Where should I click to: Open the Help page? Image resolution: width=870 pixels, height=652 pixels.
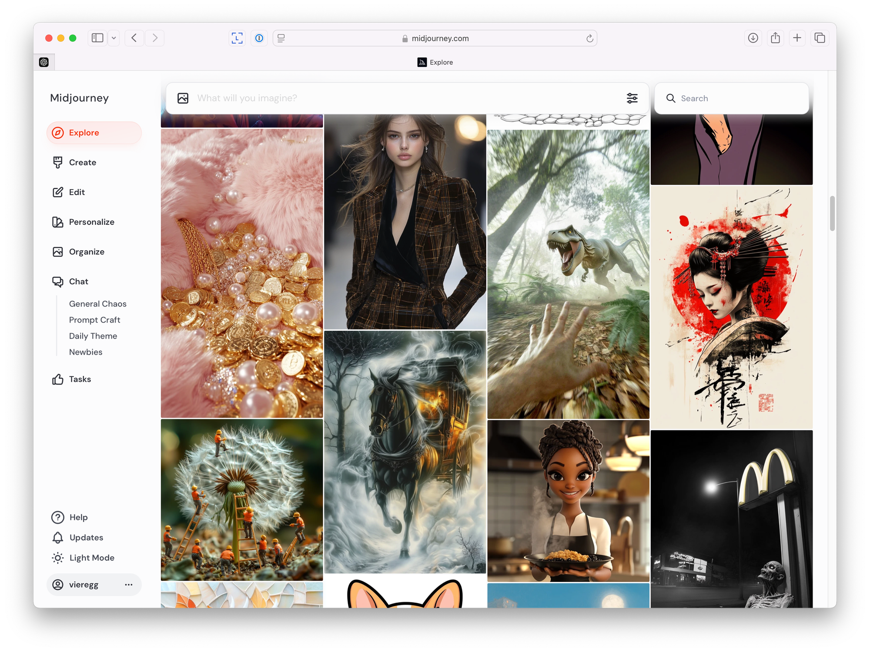coord(78,517)
